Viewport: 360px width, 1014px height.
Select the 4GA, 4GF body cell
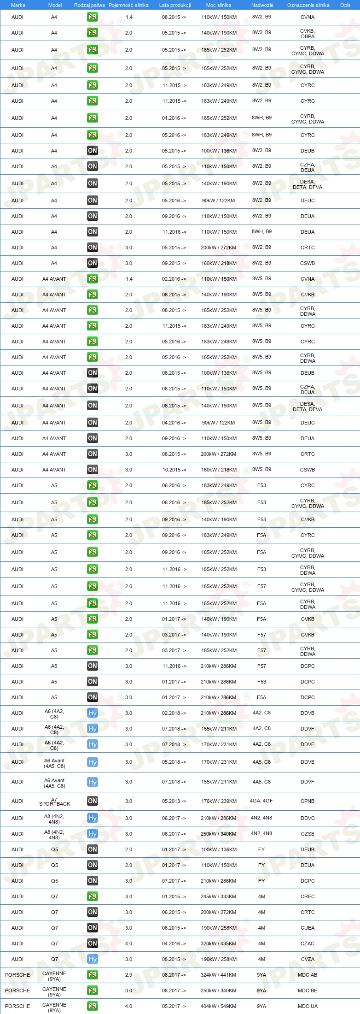coord(261,801)
